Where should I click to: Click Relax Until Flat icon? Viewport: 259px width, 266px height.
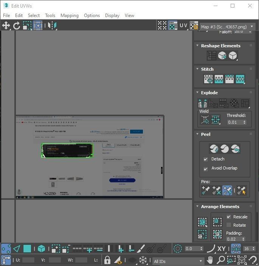pyautogui.click(x=222, y=56)
